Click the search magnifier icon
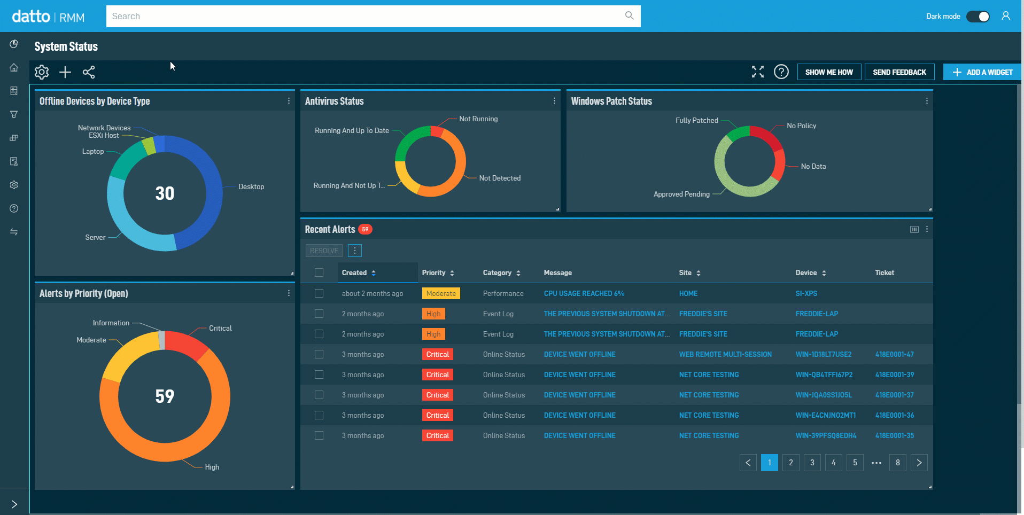Screen dimensions: 1024x515 630,15
